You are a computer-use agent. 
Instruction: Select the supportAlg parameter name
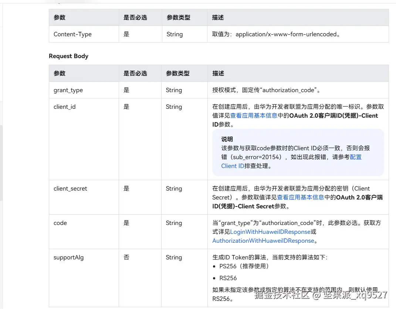point(68,258)
